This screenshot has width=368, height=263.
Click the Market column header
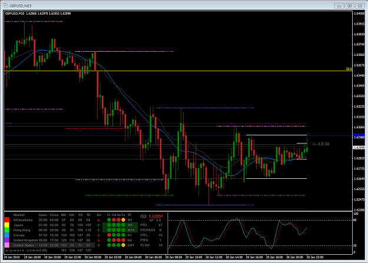19,215
